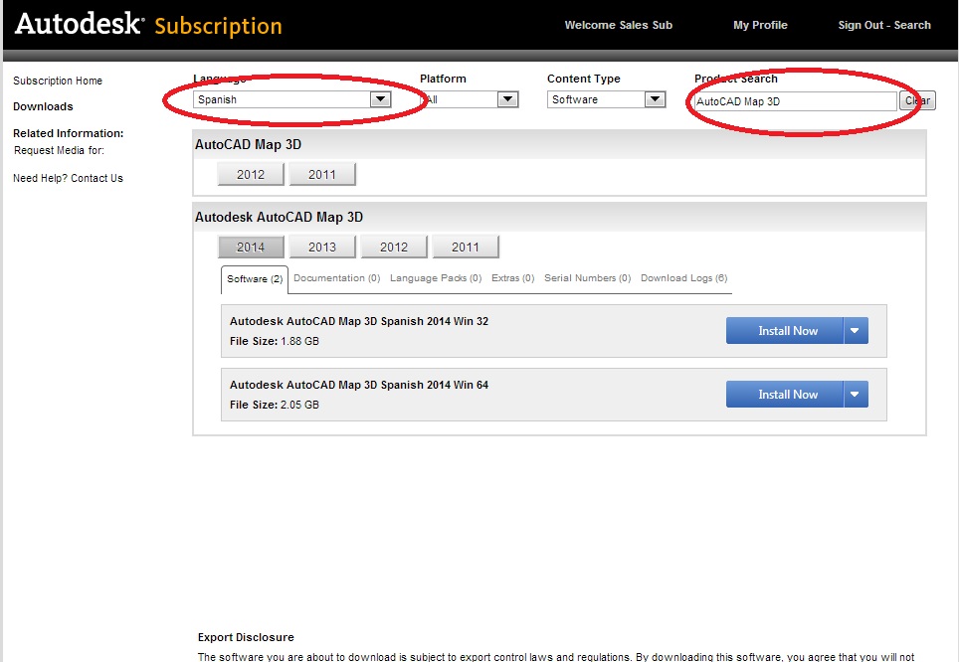Select 2013 under Autodesk AutoCAD Map 3D
The image size is (959, 662).
tap(322, 247)
